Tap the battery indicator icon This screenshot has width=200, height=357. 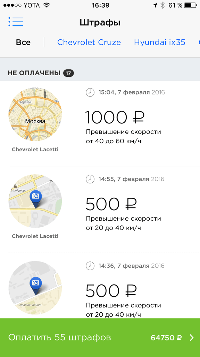tap(191, 5)
